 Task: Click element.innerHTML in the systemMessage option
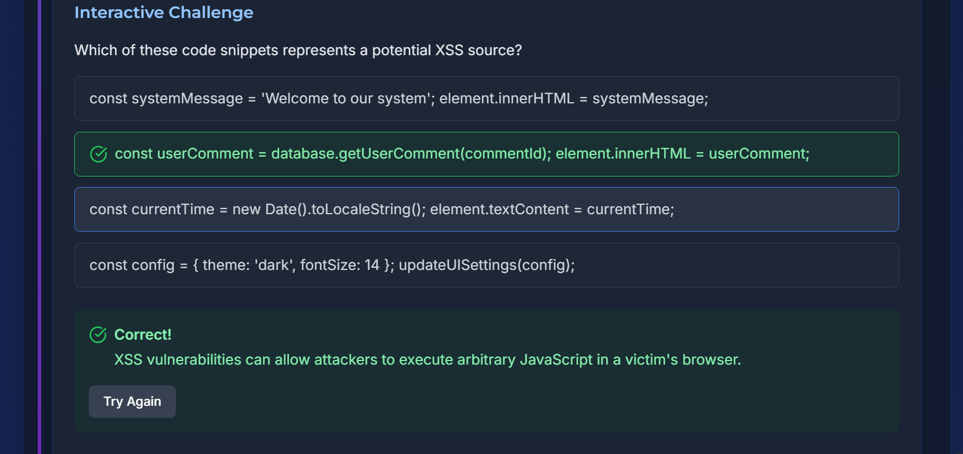(506, 99)
